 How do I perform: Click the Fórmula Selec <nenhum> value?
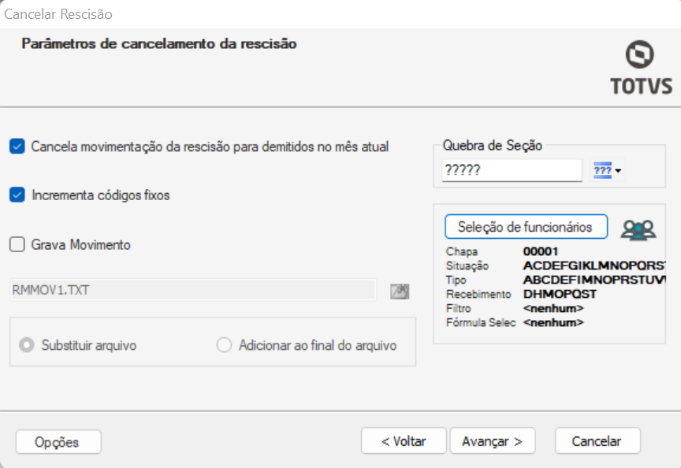pyautogui.click(x=553, y=323)
